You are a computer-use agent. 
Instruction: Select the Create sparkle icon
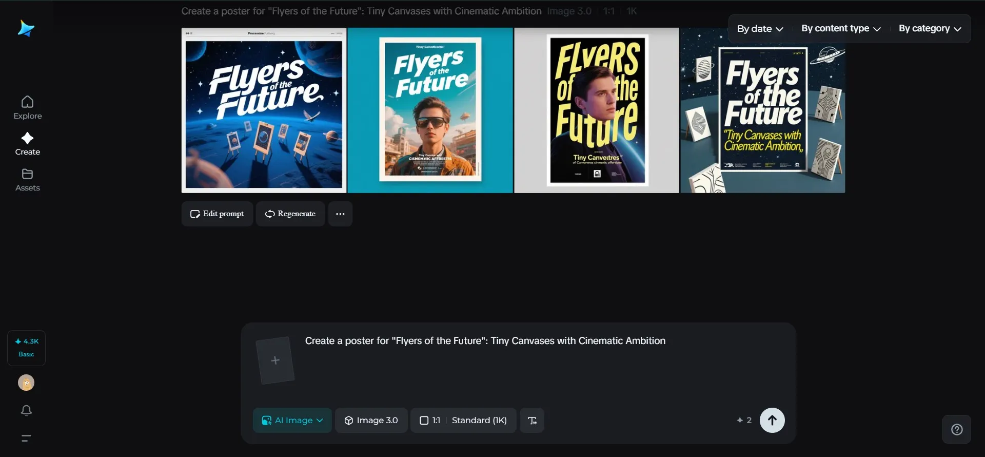28,139
